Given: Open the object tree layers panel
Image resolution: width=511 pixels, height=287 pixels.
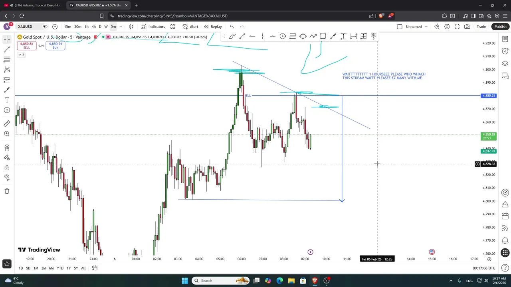Looking at the screenshot, I should [x=505, y=63].
